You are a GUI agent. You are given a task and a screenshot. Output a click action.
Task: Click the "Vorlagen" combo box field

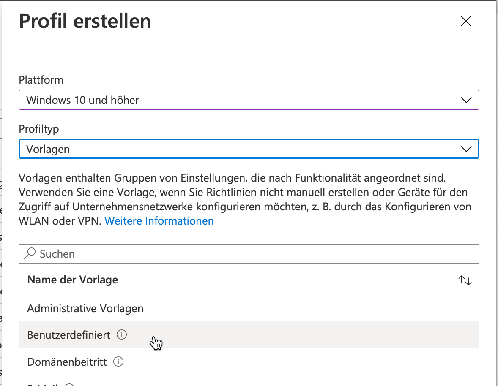click(211, 149)
